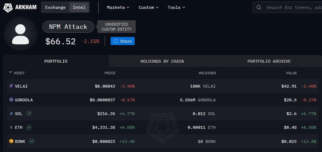Open the ETH trading chart icon
Viewport: 322px width, 152px height.
click(x=29, y=127)
